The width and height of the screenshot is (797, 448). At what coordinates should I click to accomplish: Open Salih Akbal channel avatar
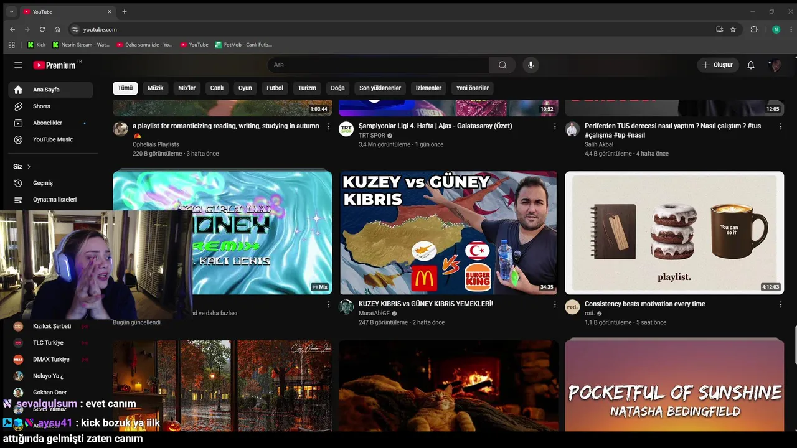(572, 129)
